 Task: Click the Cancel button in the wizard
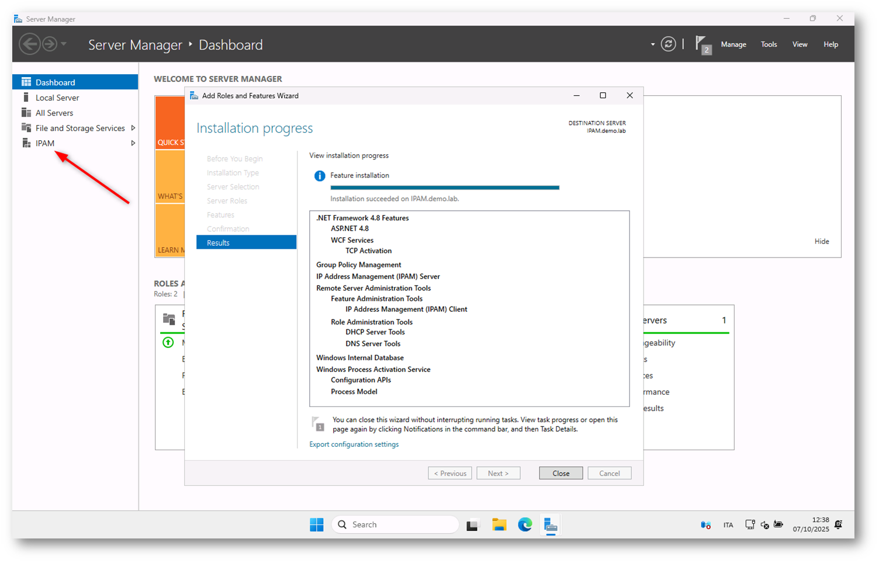609,473
